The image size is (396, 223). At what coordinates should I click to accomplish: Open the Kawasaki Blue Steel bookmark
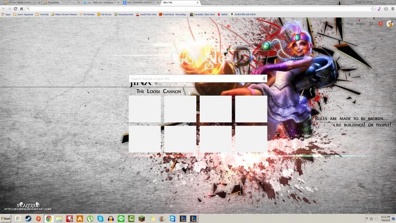202,14
